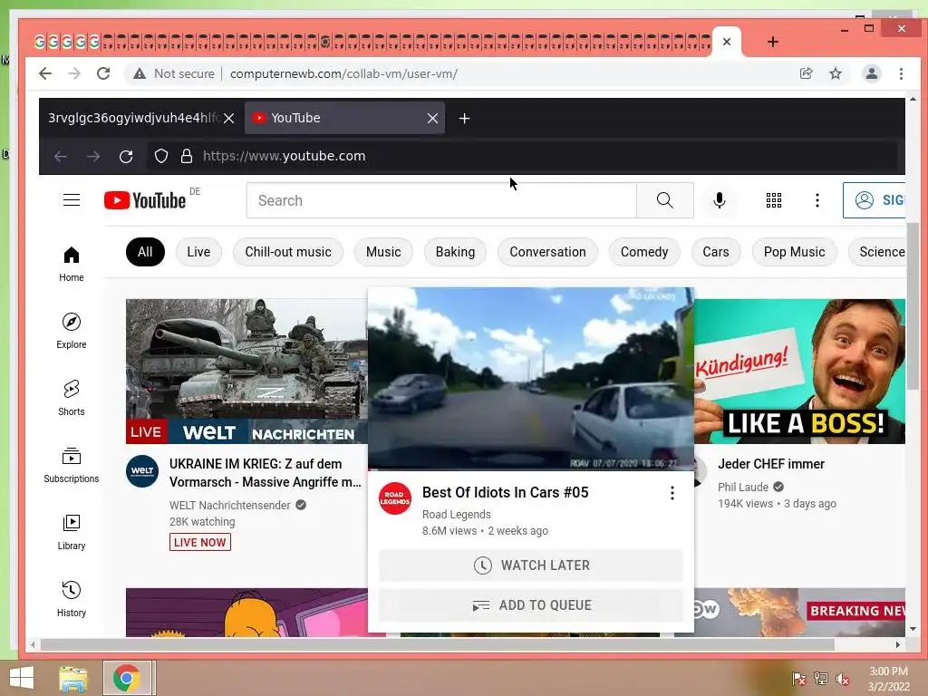Click the inner browser back arrow
This screenshot has width=928, height=696.
tap(61, 156)
